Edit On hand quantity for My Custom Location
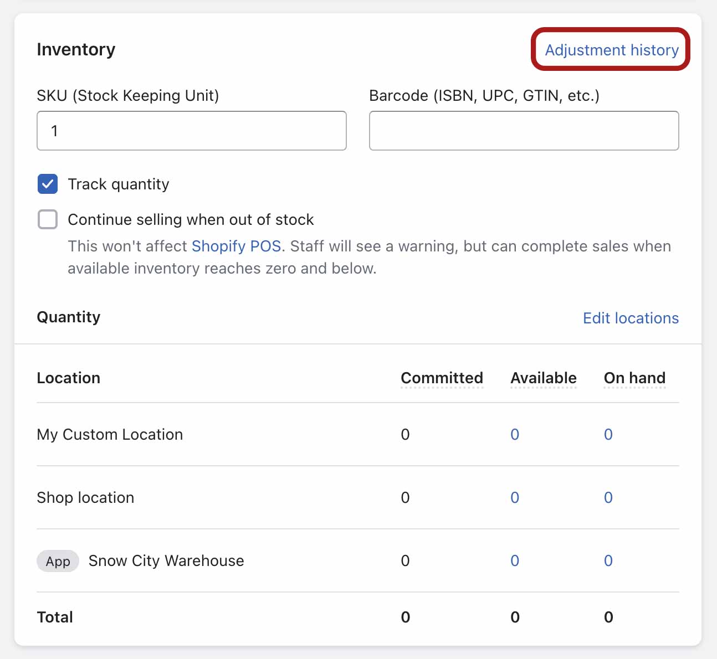Image resolution: width=717 pixels, height=659 pixels. point(608,434)
